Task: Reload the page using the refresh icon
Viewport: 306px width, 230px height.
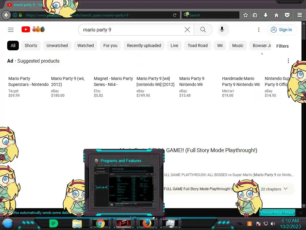Action: 175,15
